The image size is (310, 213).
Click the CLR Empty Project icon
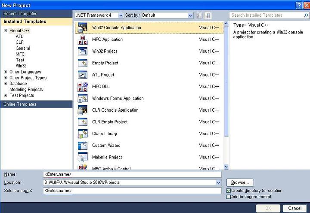tap(83, 122)
